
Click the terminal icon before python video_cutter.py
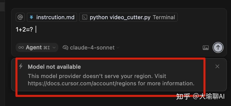click(x=85, y=17)
